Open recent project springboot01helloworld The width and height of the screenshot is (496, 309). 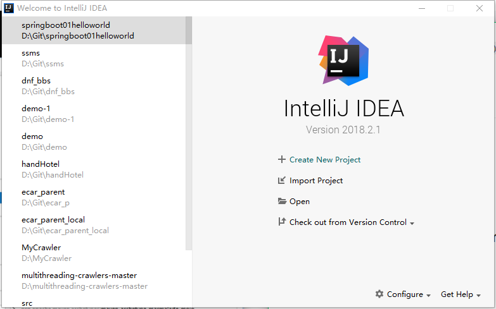coord(77,30)
